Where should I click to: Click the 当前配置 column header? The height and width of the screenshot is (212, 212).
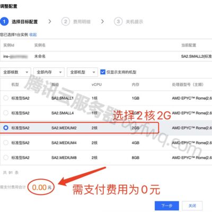189,45
